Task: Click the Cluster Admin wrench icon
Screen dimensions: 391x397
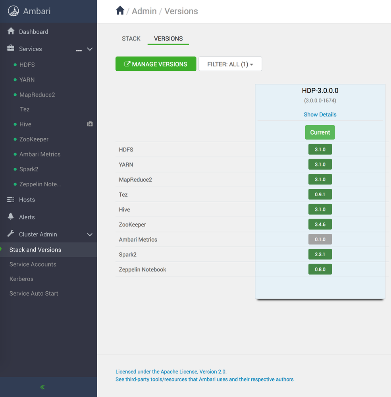Action: (x=11, y=234)
